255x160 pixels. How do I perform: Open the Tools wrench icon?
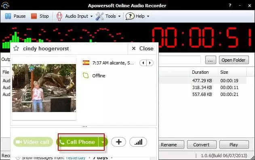point(99,16)
